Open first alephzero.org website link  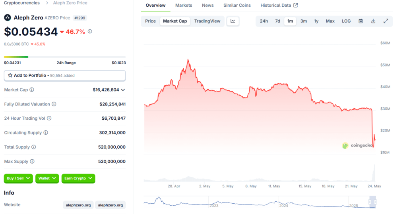point(78,205)
